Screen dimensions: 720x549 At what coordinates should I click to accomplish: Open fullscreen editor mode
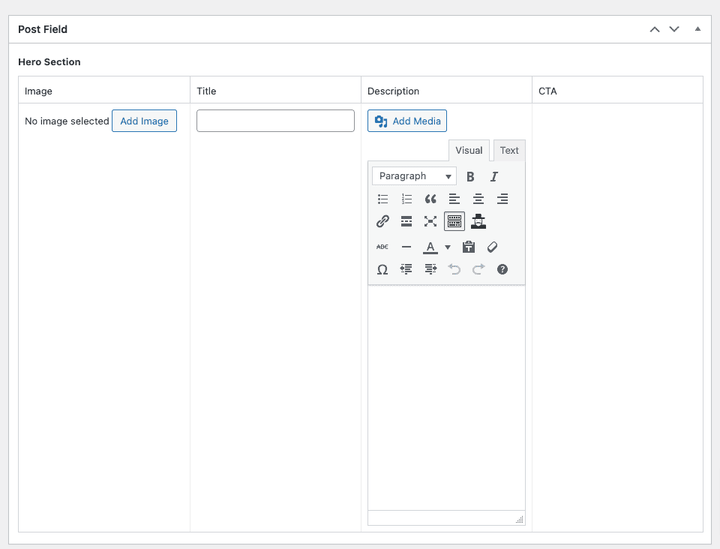(430, 221)
